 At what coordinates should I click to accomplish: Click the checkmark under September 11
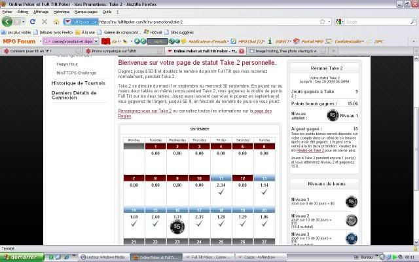pyautogui.click(x=221, y=192)
